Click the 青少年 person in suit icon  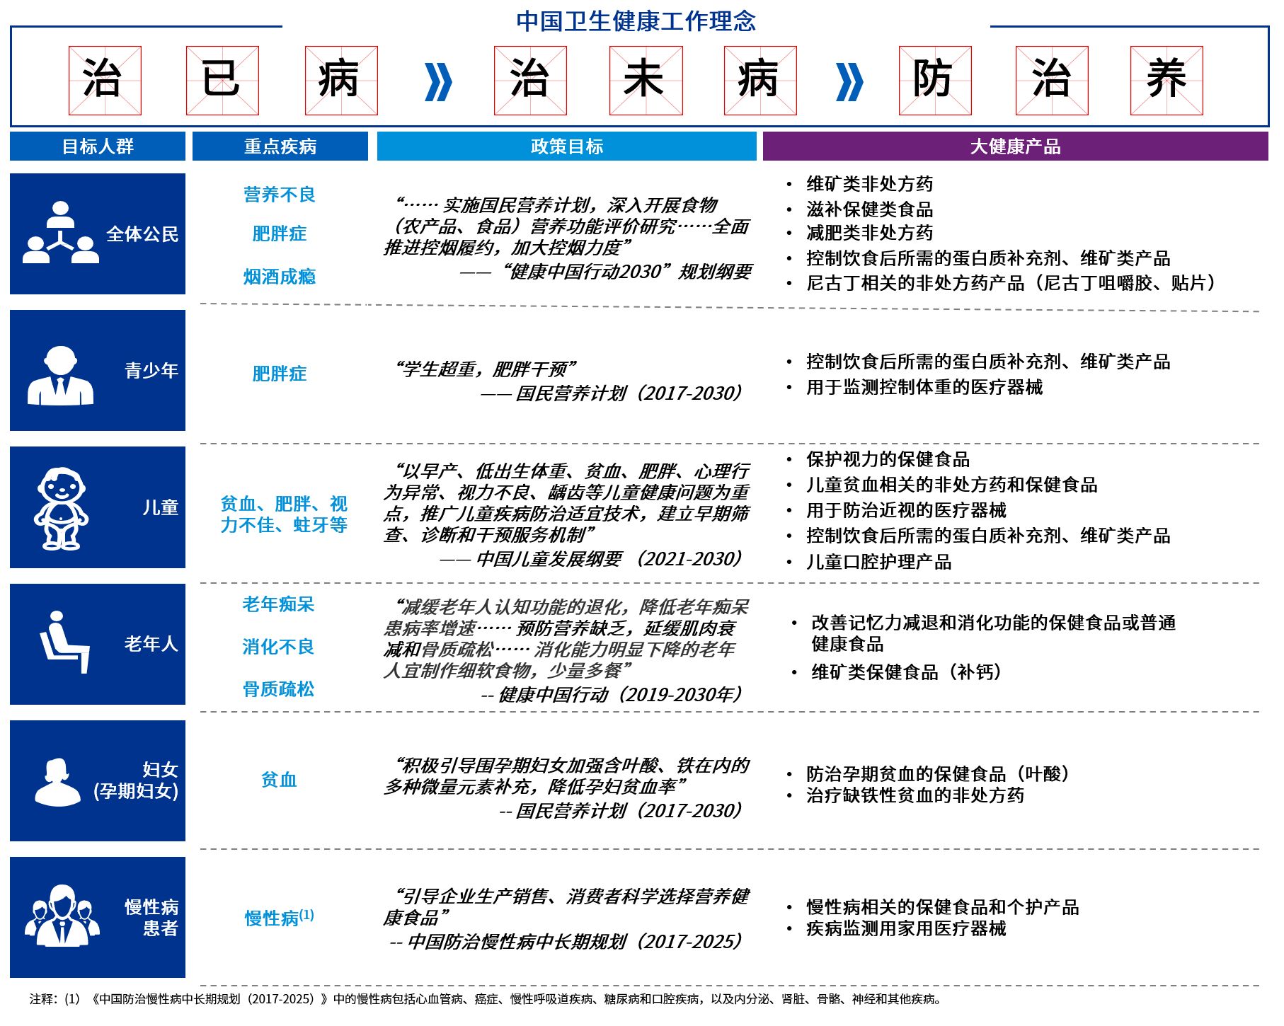click(x=60, y=375)
